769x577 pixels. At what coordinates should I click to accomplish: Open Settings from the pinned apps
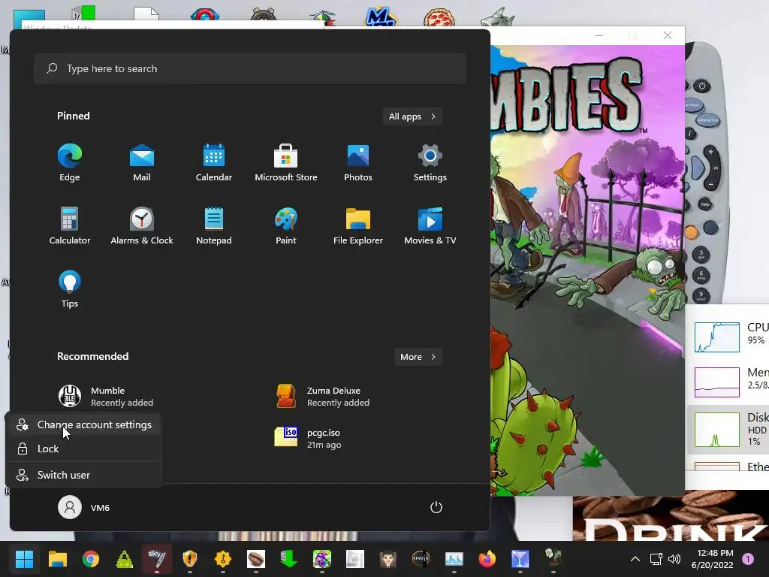pos(430,163)
